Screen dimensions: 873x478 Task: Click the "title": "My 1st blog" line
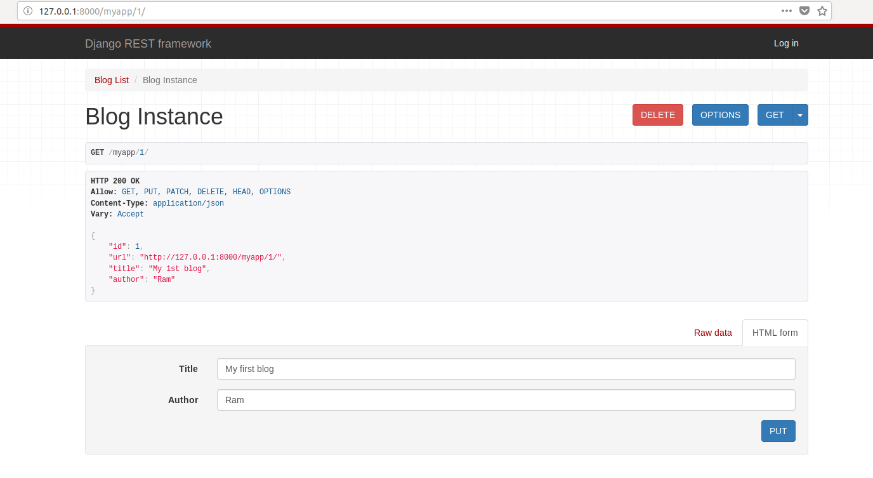pos(159,269)
